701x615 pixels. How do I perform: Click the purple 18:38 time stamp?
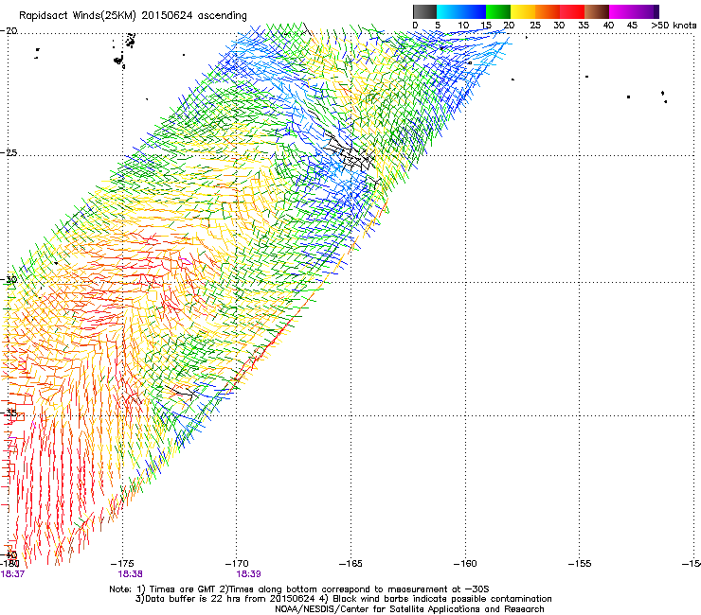[x=130, y=574]
